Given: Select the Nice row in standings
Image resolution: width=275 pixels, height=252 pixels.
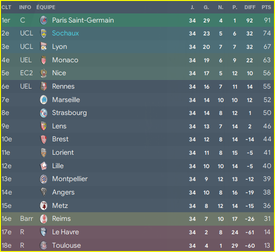Looking at the screenshot, I should pyautogui.click(x=138, y=73).
